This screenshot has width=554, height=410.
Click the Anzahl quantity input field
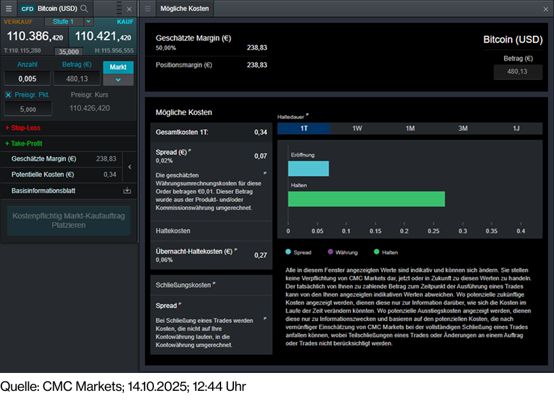point(27,79)
